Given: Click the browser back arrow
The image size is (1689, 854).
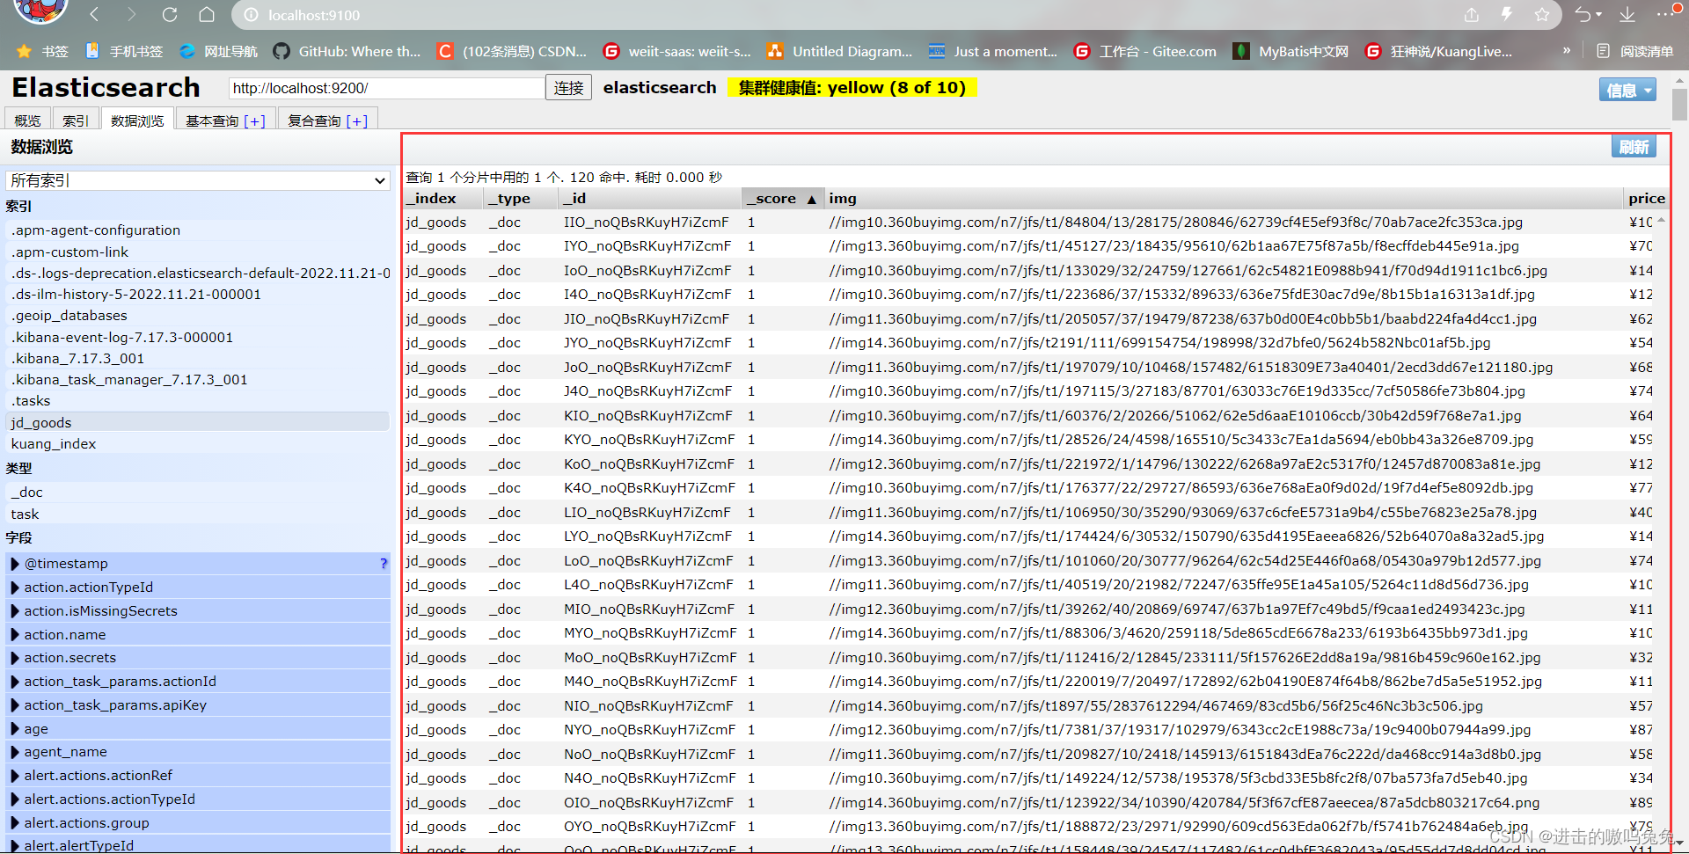Looking at the screenshot, I should pos(95,14).
